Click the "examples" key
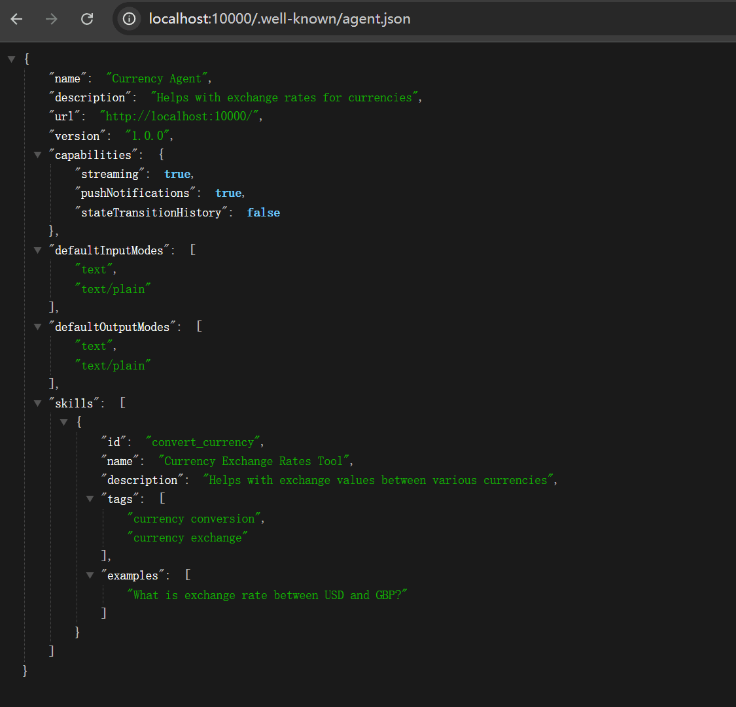736x707 pixels. [x=132, y=576]
